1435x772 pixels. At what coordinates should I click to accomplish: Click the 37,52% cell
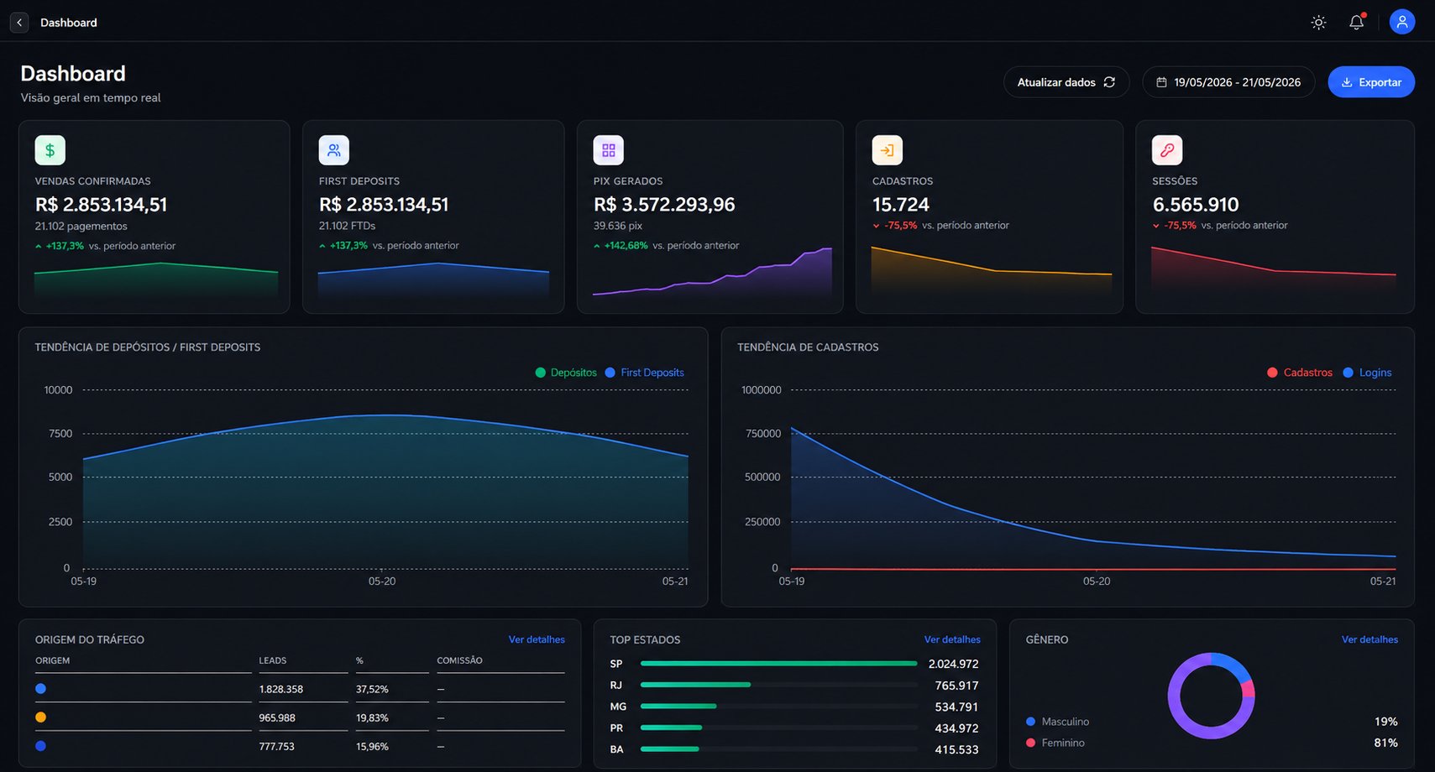click(x=372, y=689)
